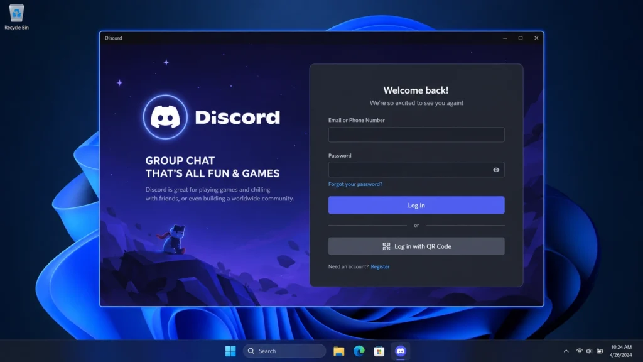Click the volume speaker tray icon
Screen dimensions: 643x362
click(589, 351)
